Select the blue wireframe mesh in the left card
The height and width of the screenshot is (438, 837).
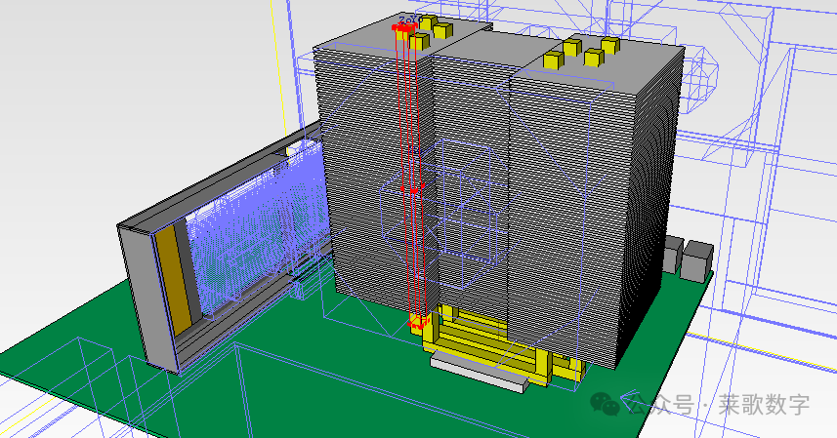tap(254, 224)
